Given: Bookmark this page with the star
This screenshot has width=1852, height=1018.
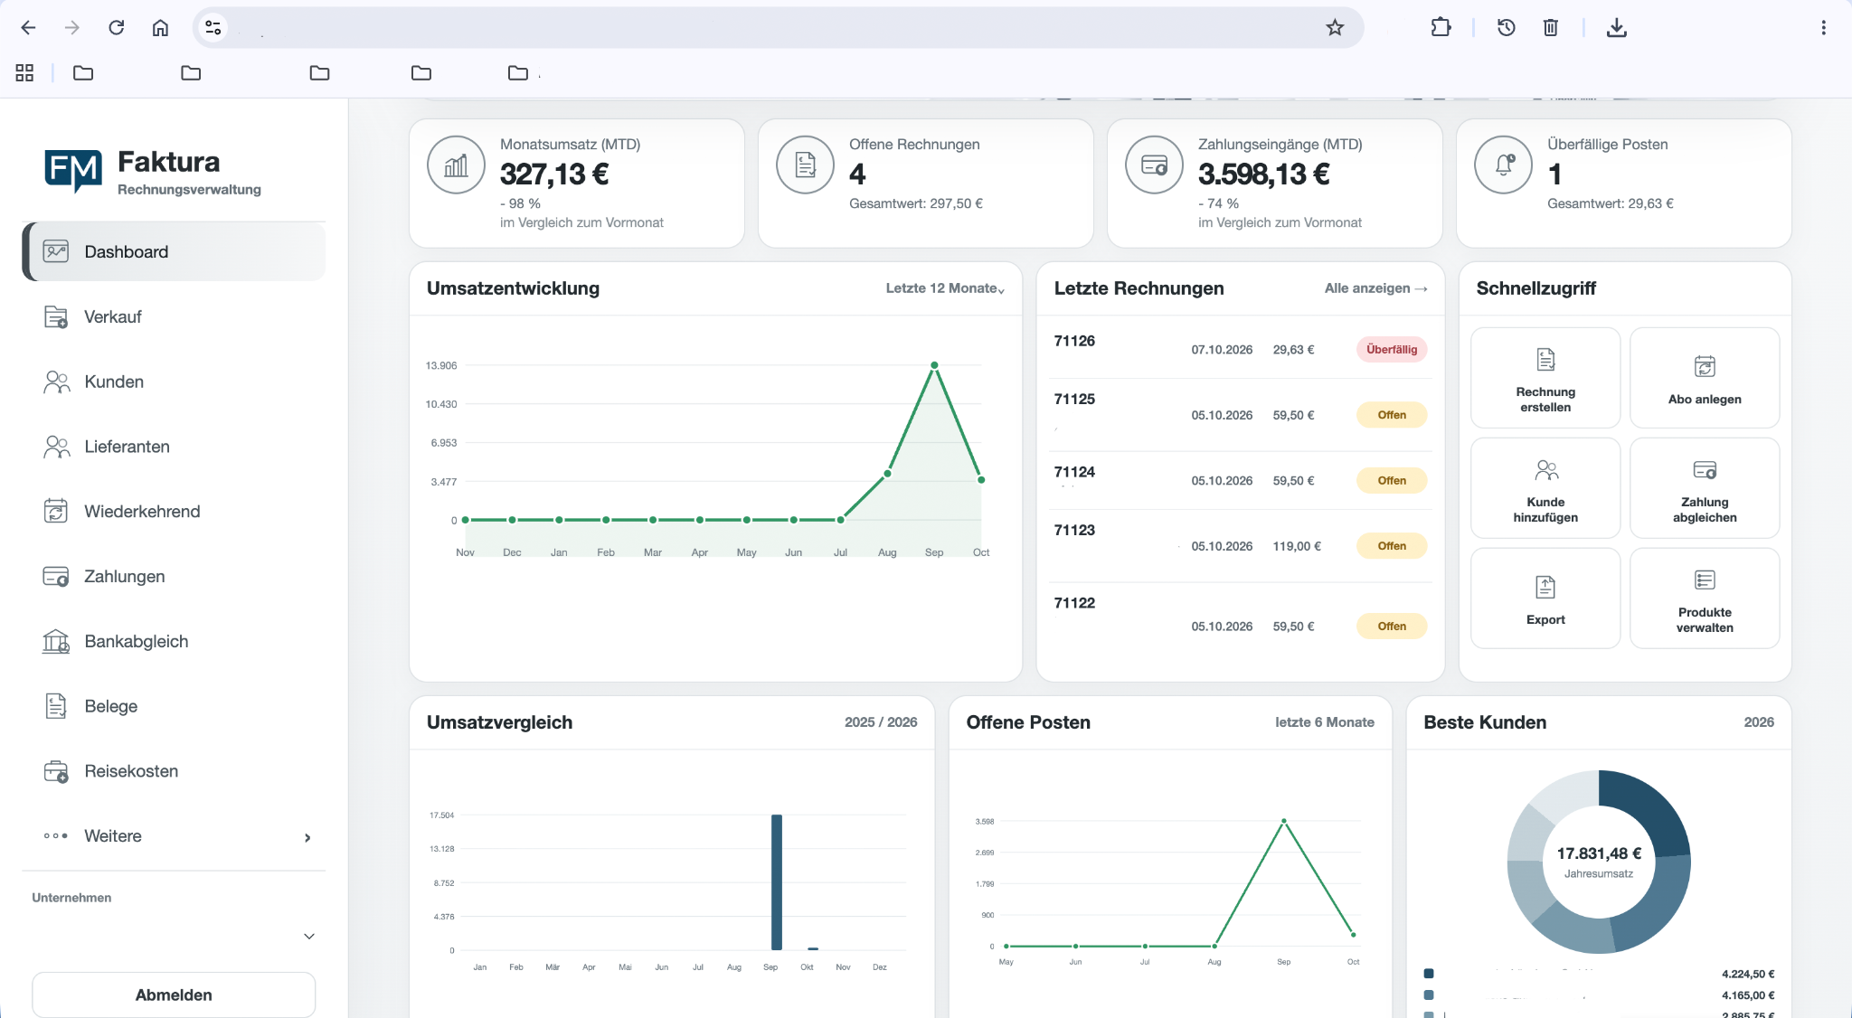Looking at the screenshot, I should 1335,28.
